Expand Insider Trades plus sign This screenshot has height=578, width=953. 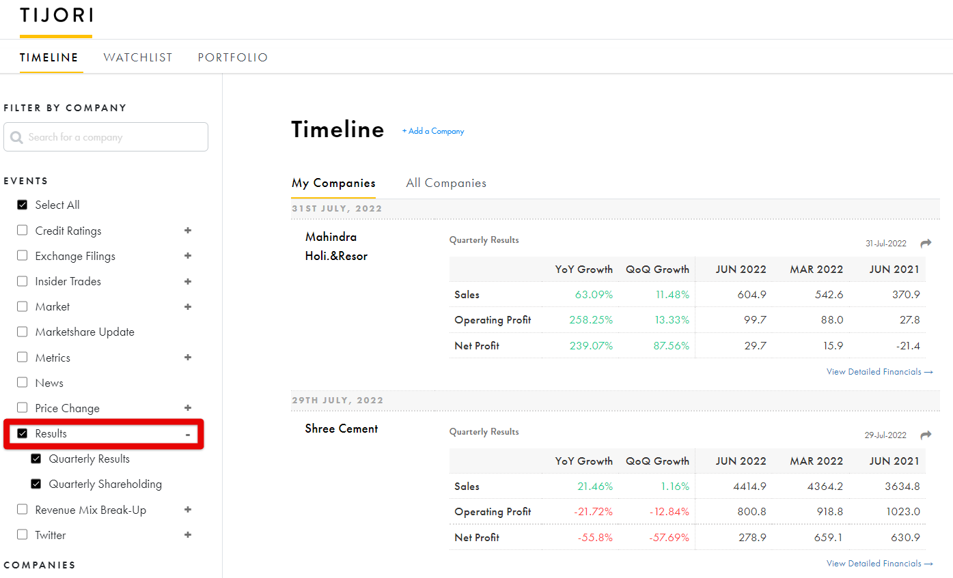188,281
